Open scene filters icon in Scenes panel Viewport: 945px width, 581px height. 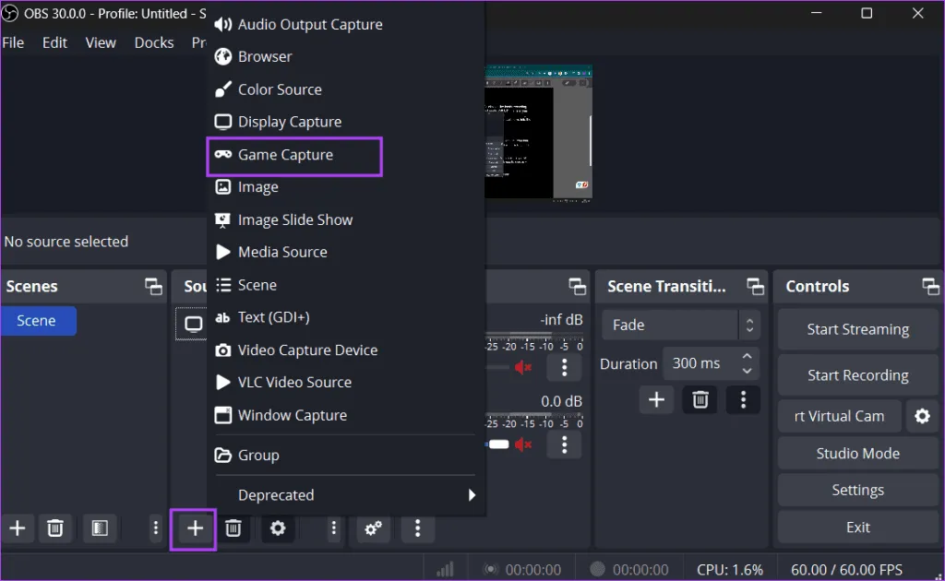[99, 528]
